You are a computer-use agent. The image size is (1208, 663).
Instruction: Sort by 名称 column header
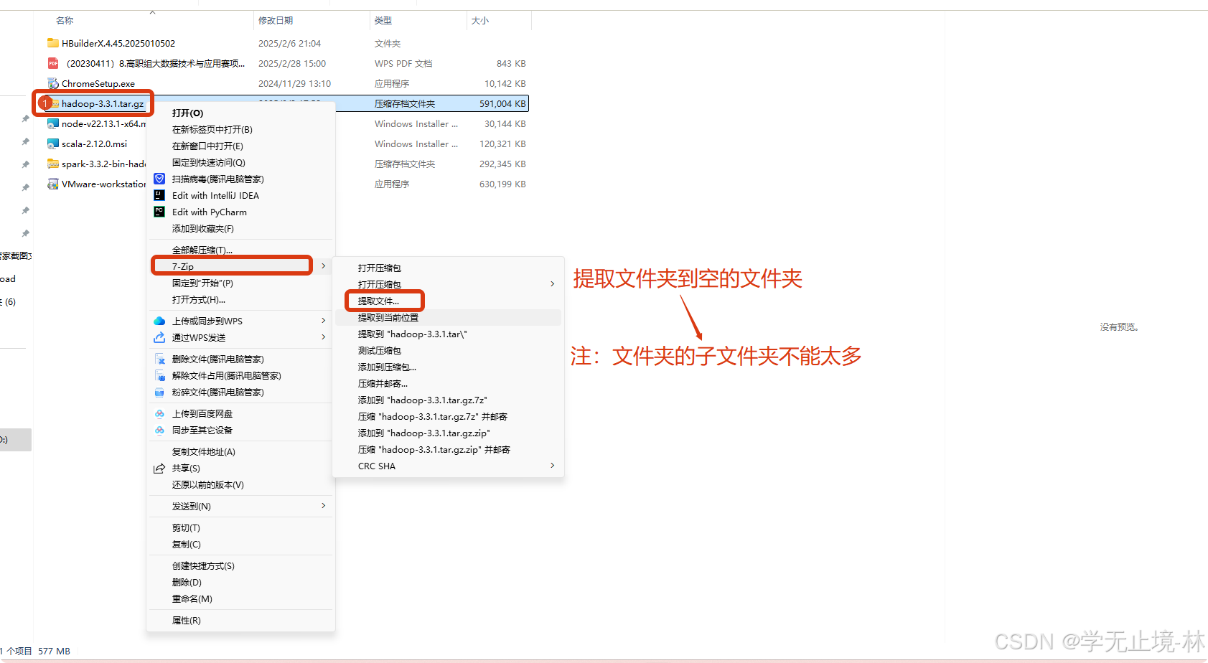pos(65,21)
